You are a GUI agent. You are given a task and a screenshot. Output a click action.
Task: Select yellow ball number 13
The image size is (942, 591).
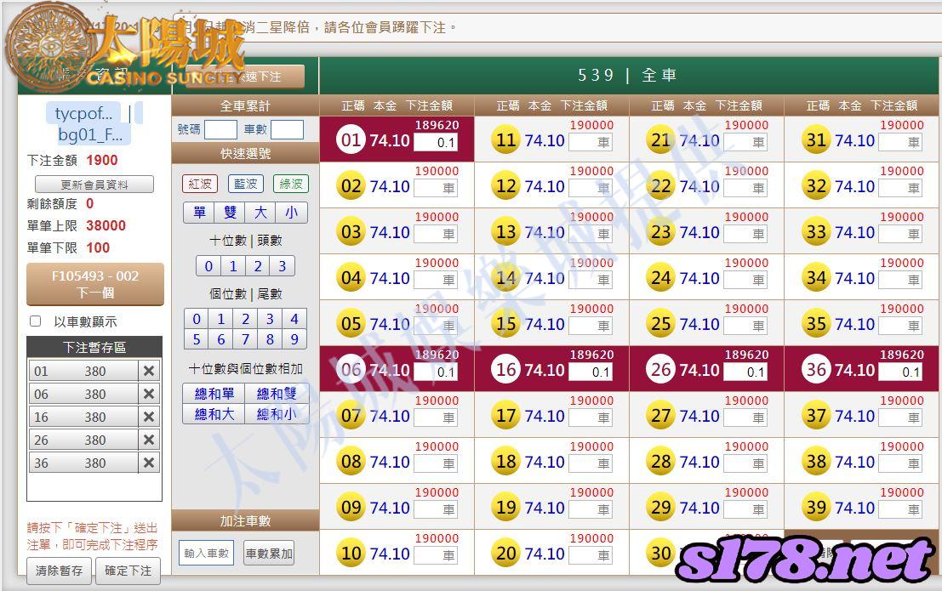pos(505,232)
